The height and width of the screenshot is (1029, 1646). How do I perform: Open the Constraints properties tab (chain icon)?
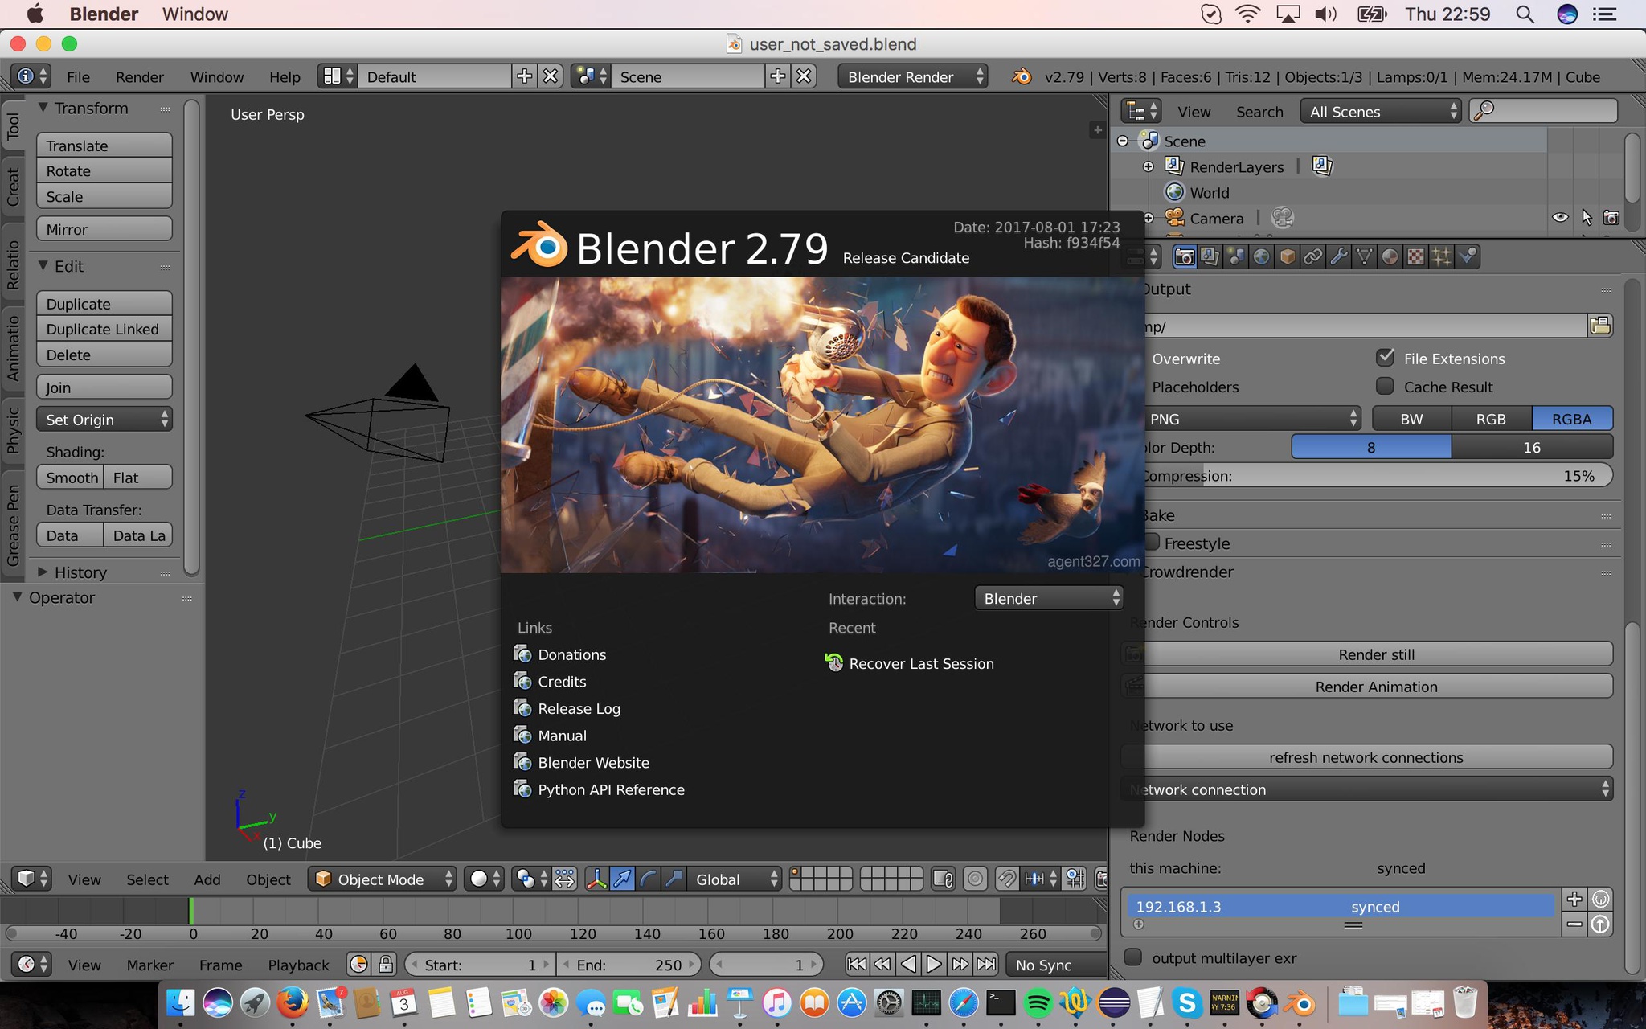coord(1312,256)
